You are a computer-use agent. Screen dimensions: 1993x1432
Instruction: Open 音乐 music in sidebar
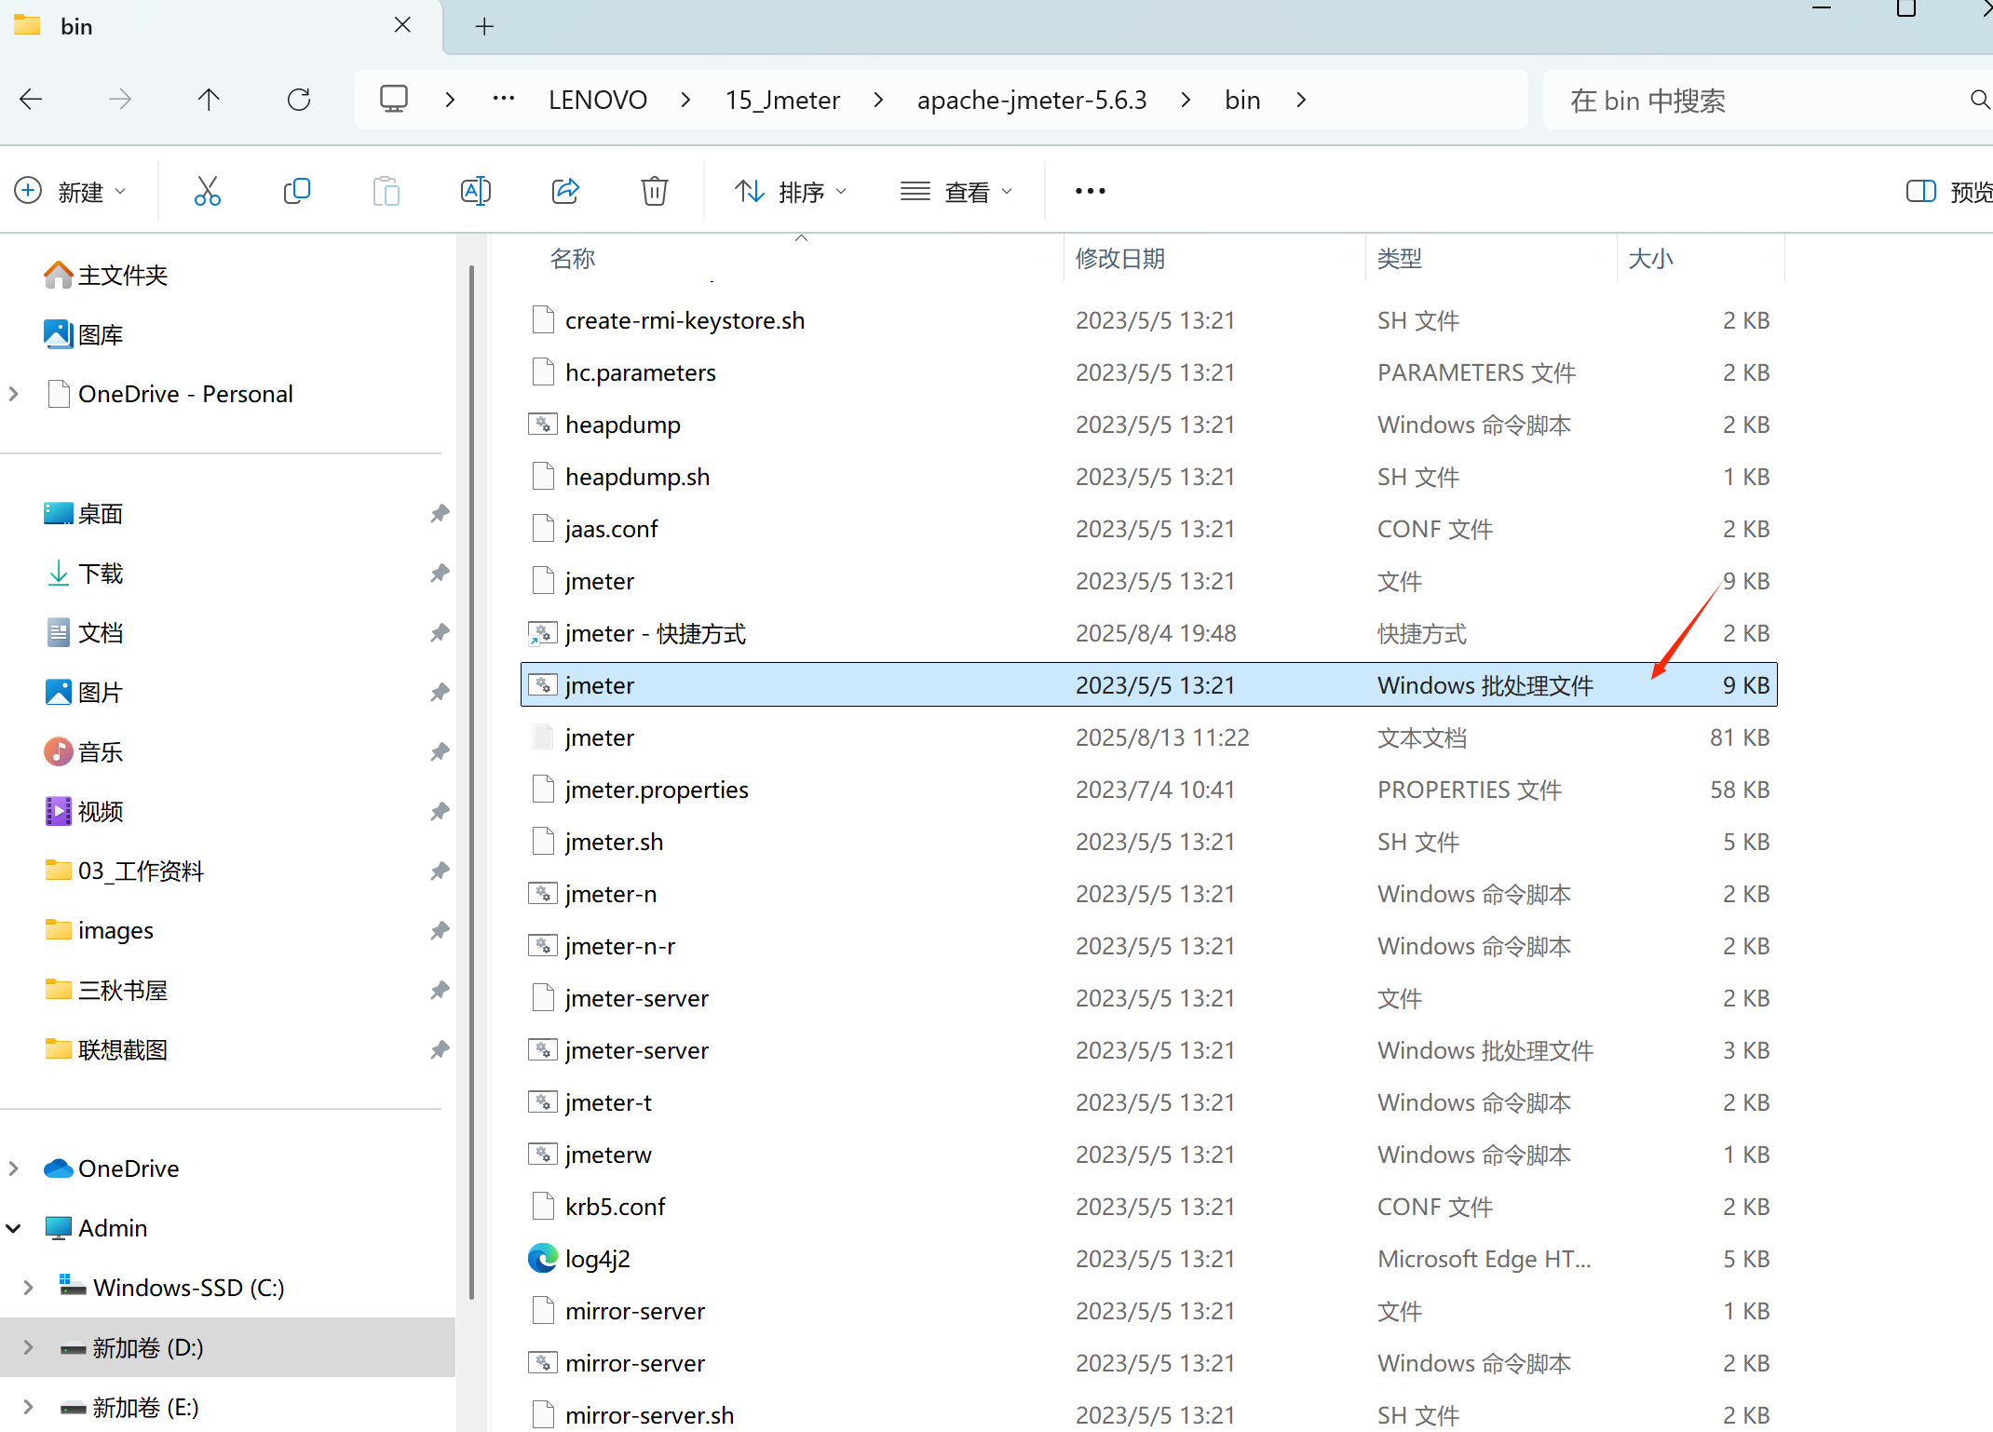[x=83, y=751]
